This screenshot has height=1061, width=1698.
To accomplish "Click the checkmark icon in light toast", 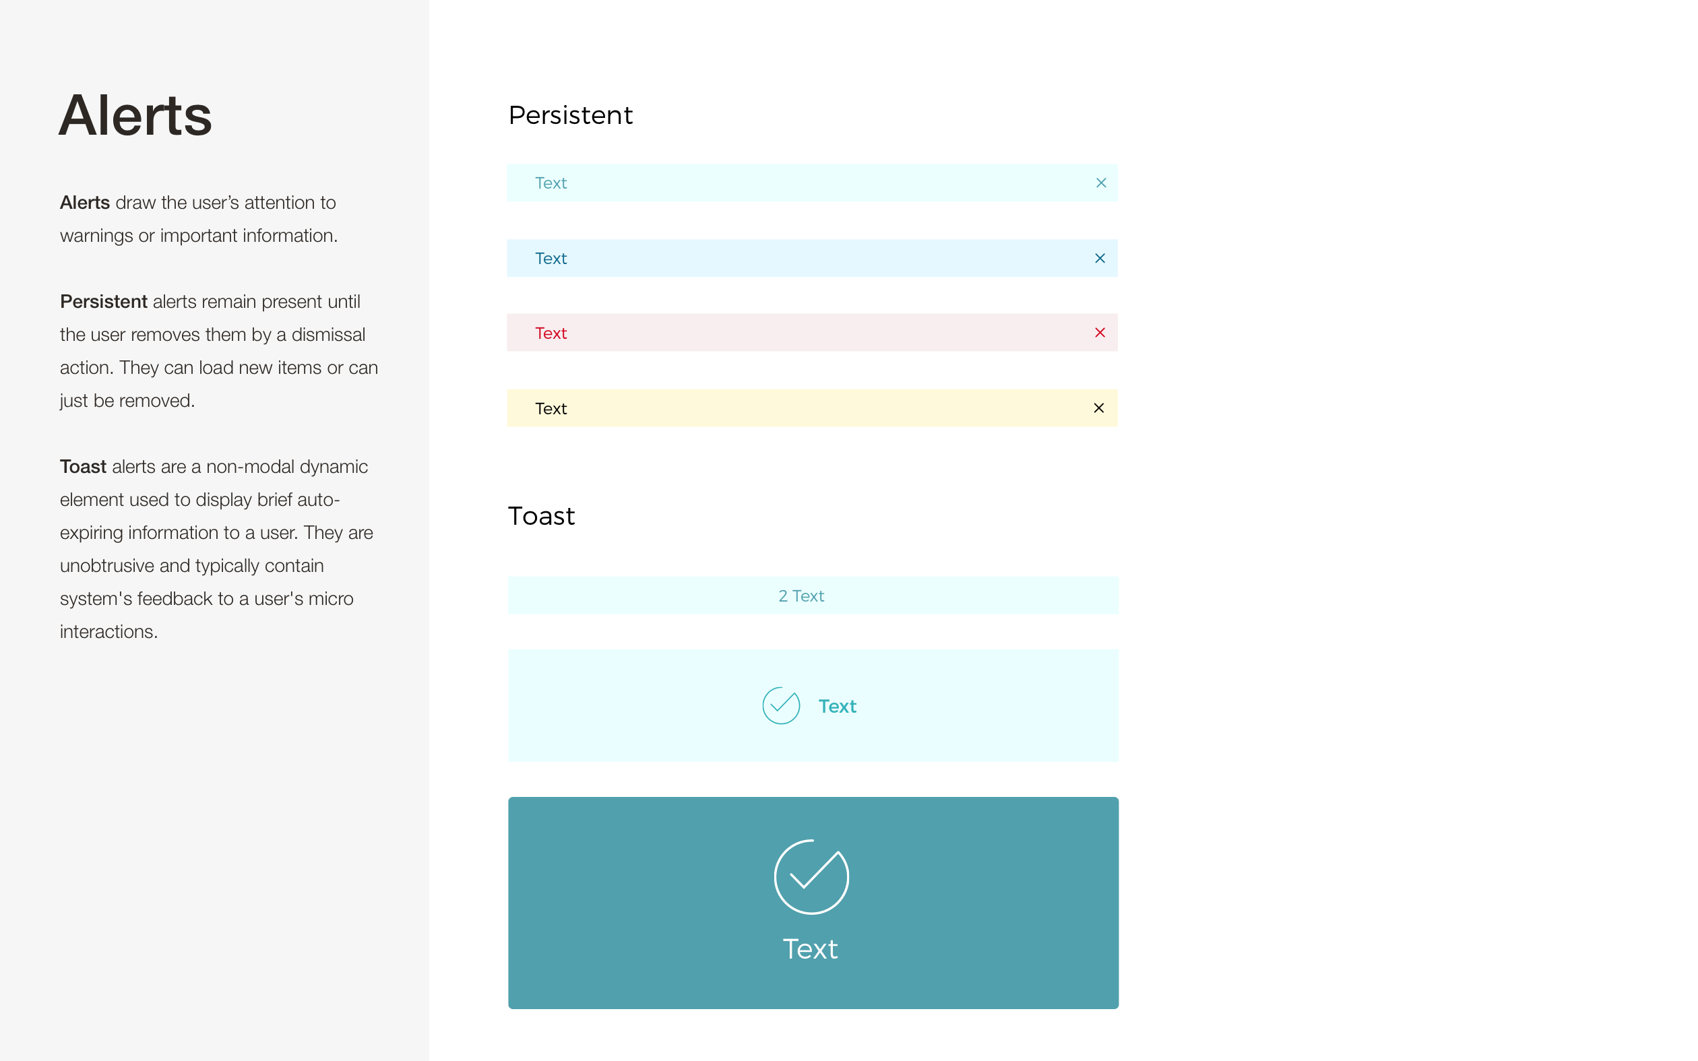I will [781, 705].
